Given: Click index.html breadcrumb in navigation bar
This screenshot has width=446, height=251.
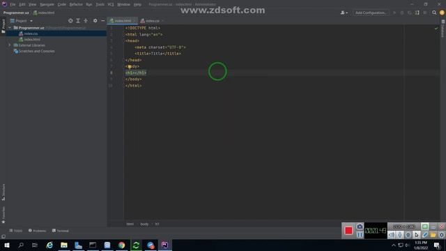Looking at the screenshot, I should [x=44, y=13].
